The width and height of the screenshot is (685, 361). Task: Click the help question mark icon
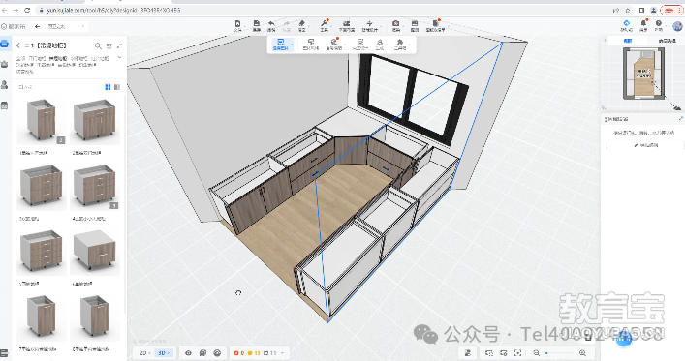[658, 23]
